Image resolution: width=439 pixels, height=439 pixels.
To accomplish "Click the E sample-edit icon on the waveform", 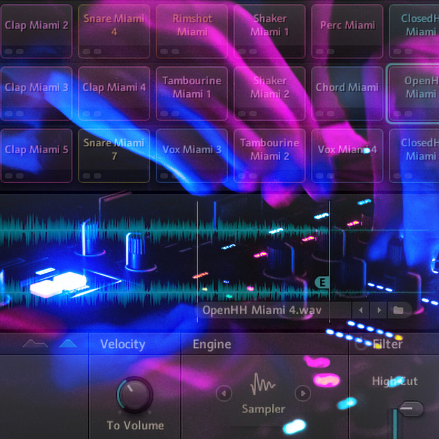I will (322, 282).
